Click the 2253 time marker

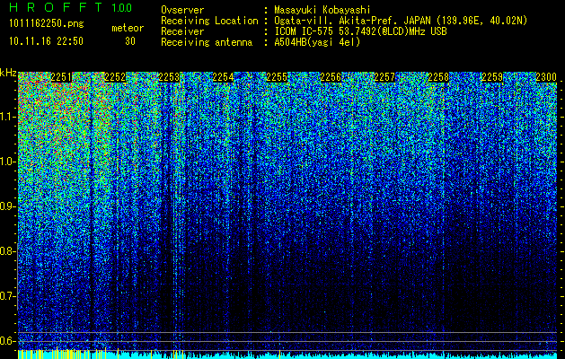coord(169,77)
